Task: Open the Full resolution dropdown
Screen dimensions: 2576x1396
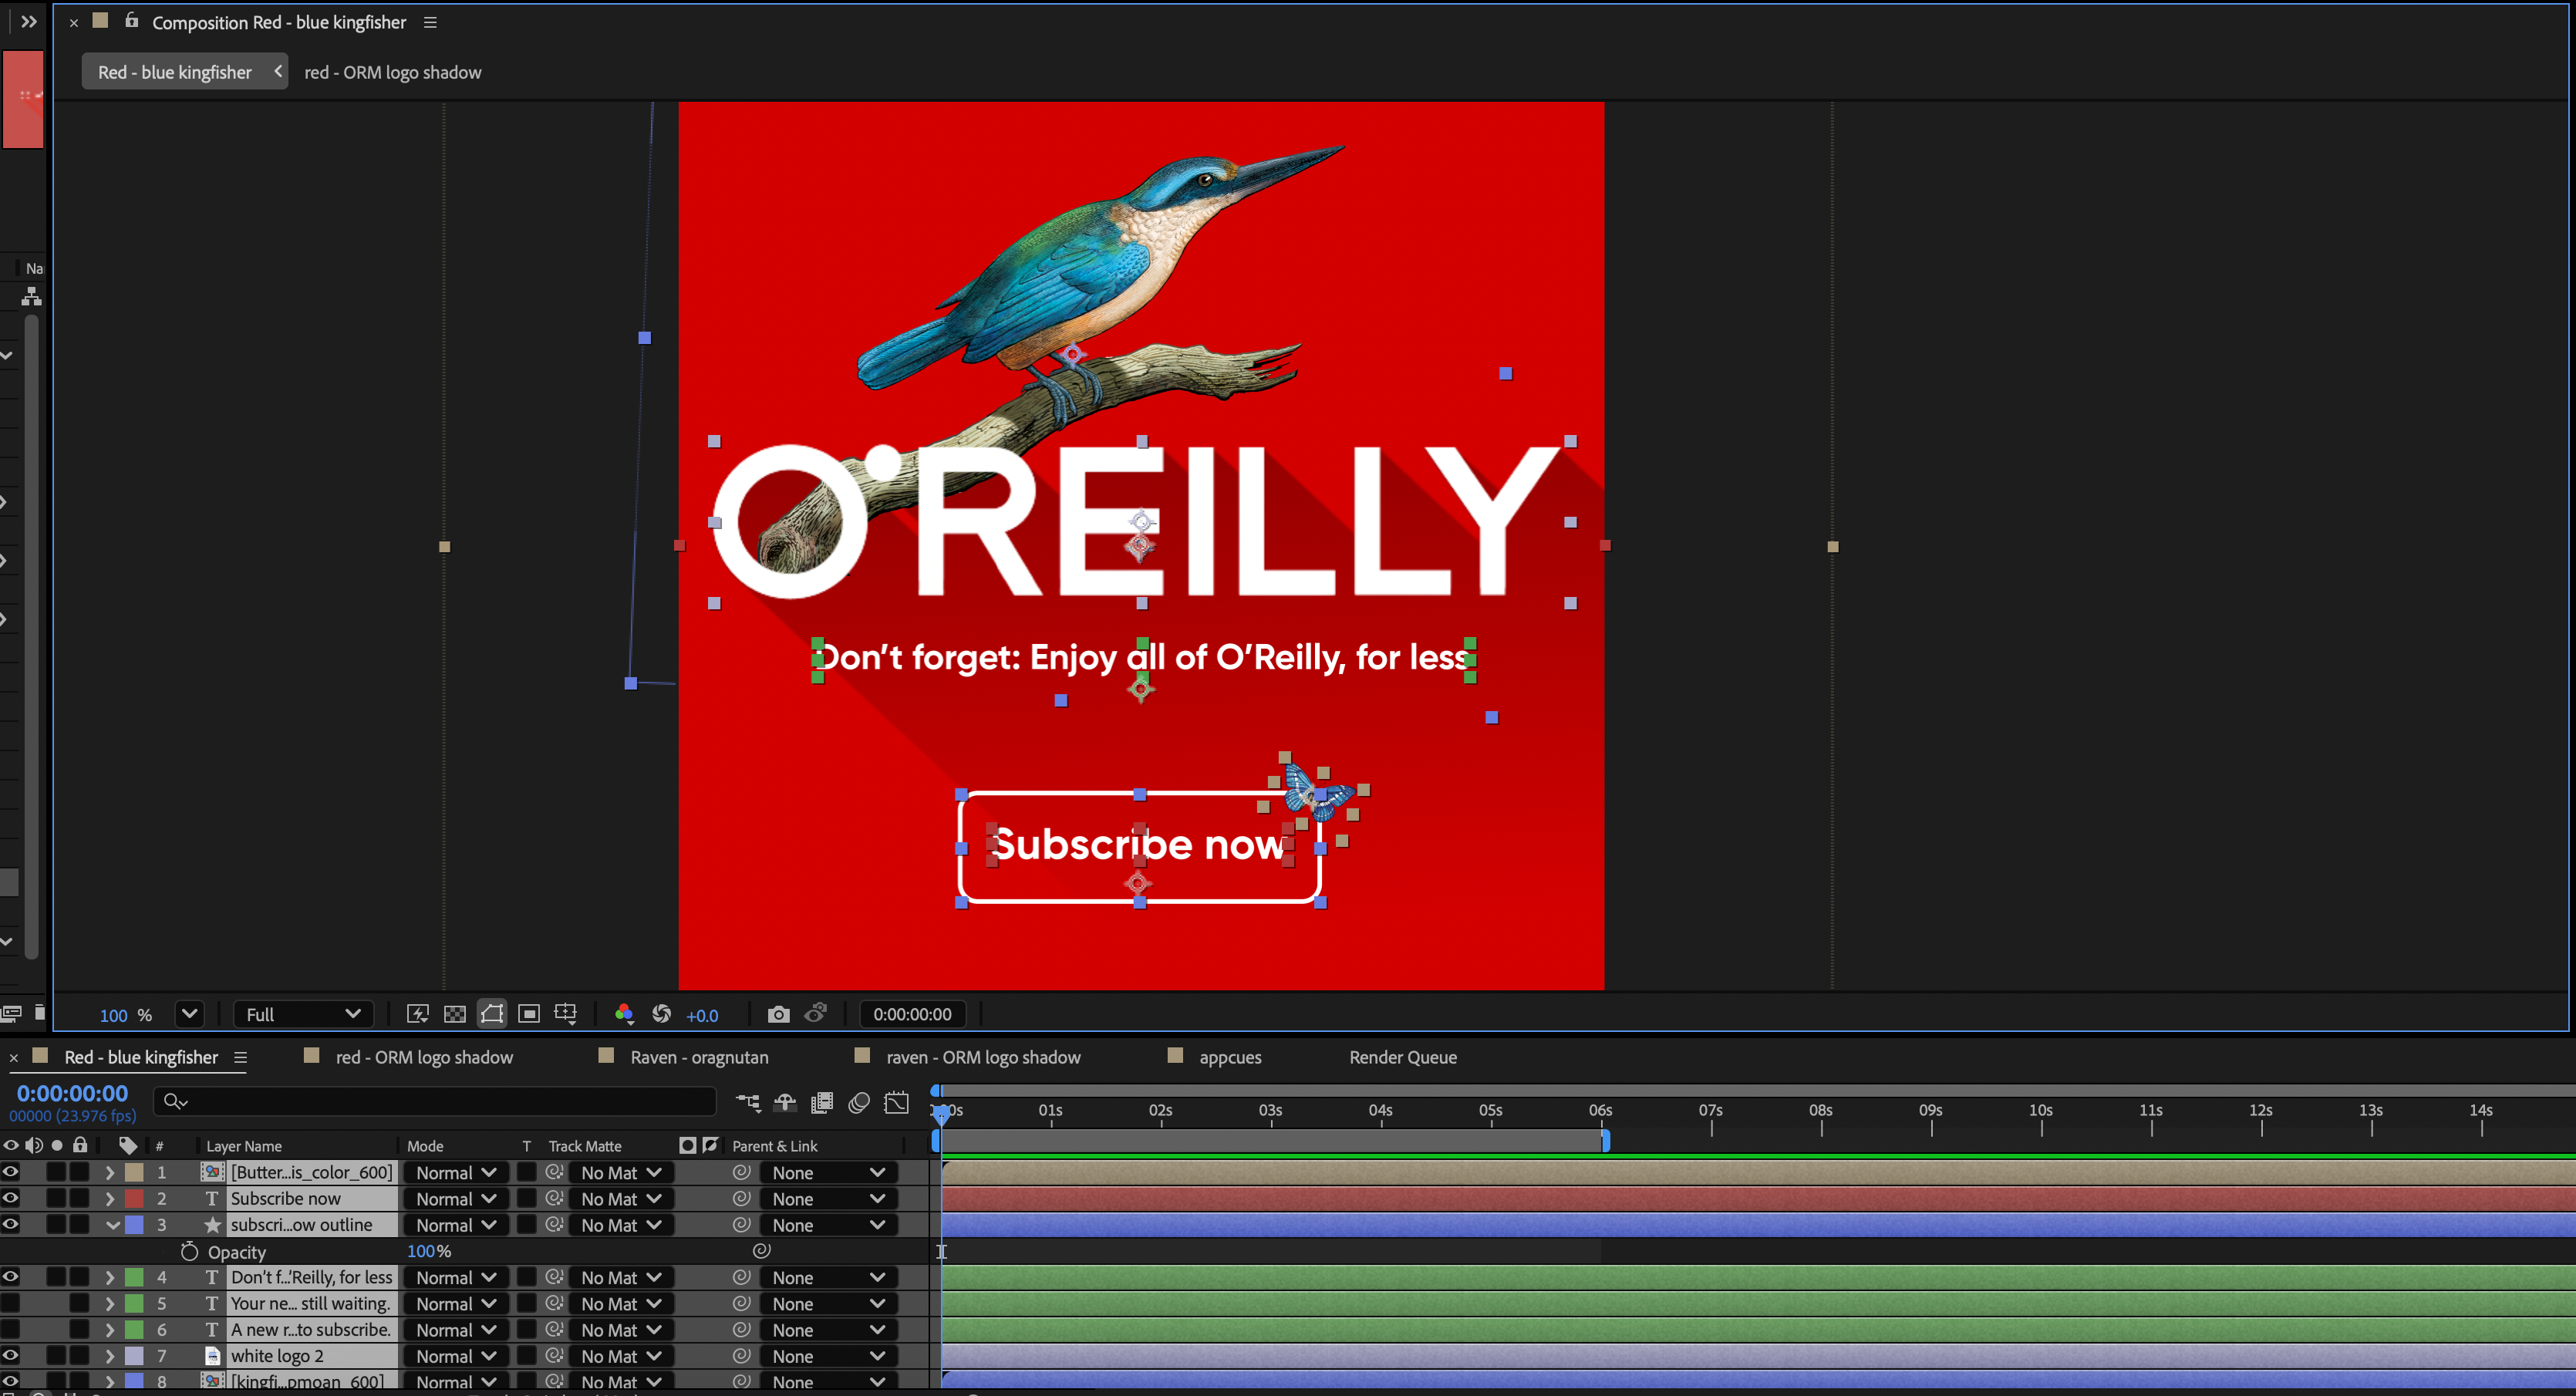Action: [x=303, y=1014]
